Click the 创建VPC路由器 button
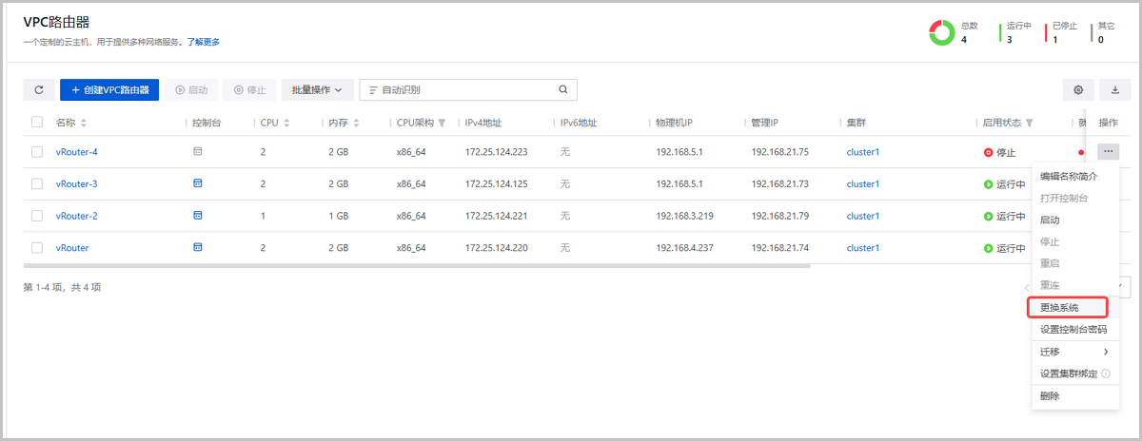Viewport: 1142px width, 441px height. pos(108,89)
